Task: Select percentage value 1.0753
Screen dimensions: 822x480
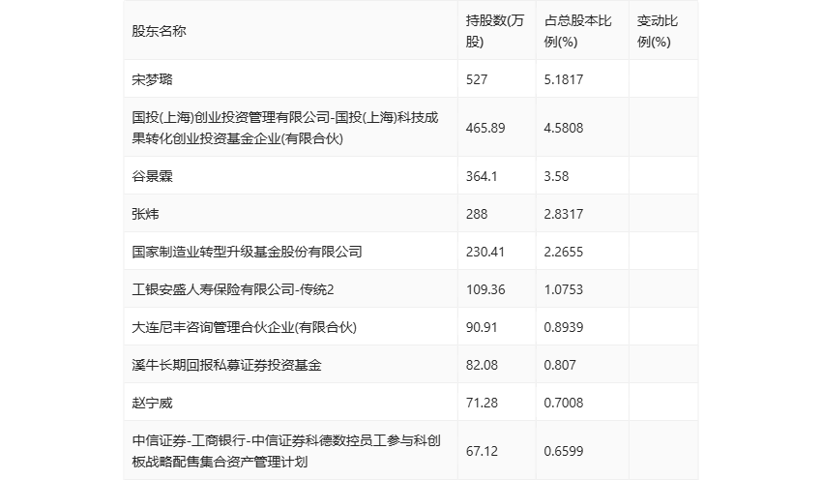Action: click(x=564, y=289)
